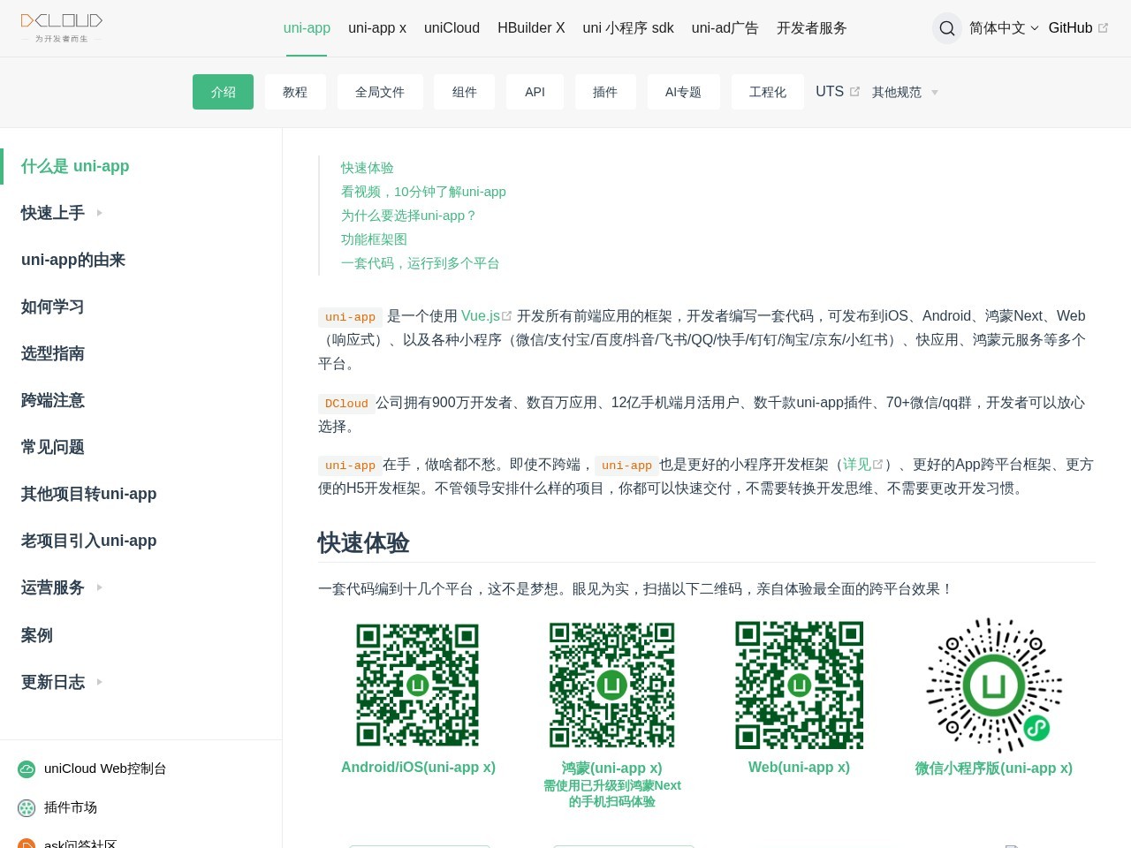
Task: Select the 介绍 tab button
Action: (x=223, y=92)
